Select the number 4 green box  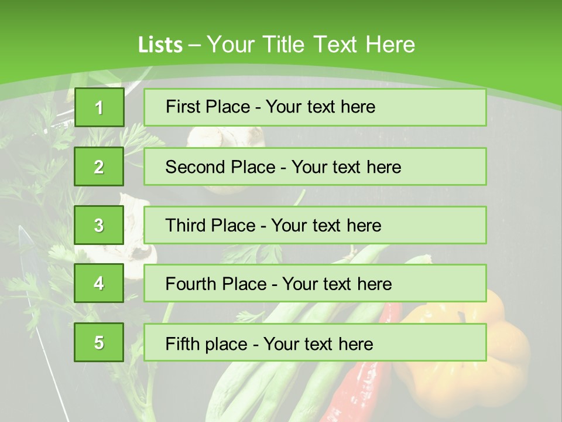(x=99, y=283)
